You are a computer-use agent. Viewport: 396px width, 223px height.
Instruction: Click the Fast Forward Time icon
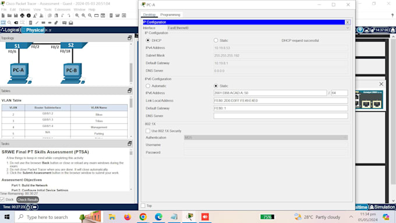(35, 207)
